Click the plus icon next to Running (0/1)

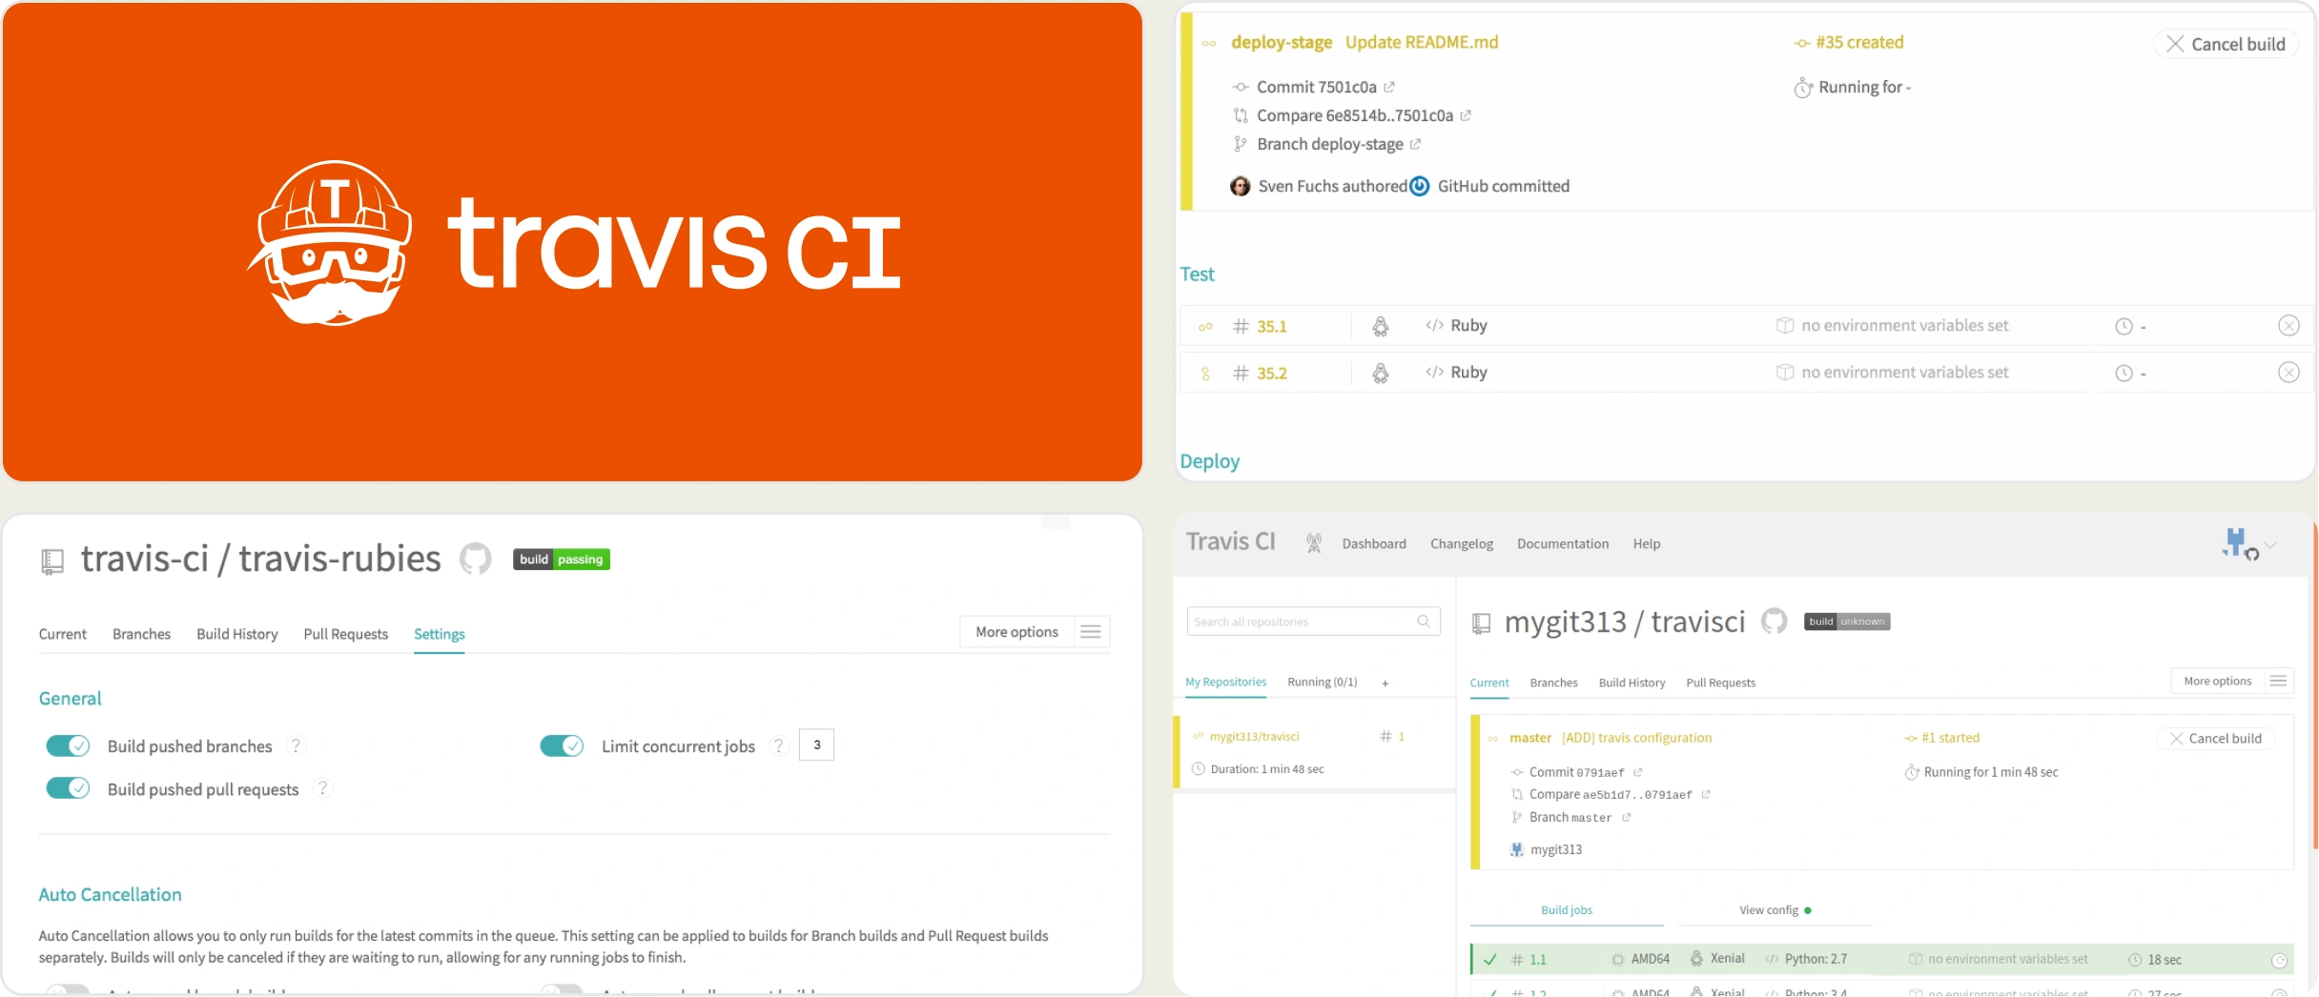1385,682
